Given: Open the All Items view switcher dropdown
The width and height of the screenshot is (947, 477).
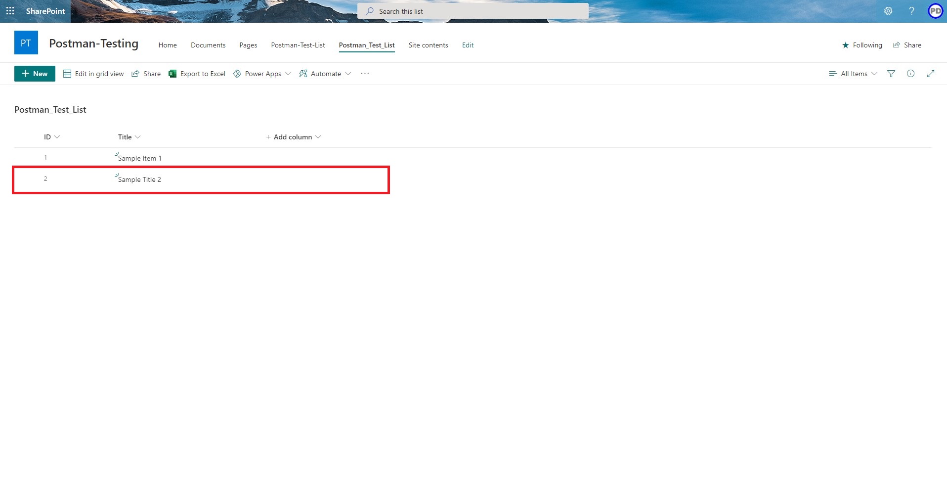Looking at the screenshot, I should (853, 74).
